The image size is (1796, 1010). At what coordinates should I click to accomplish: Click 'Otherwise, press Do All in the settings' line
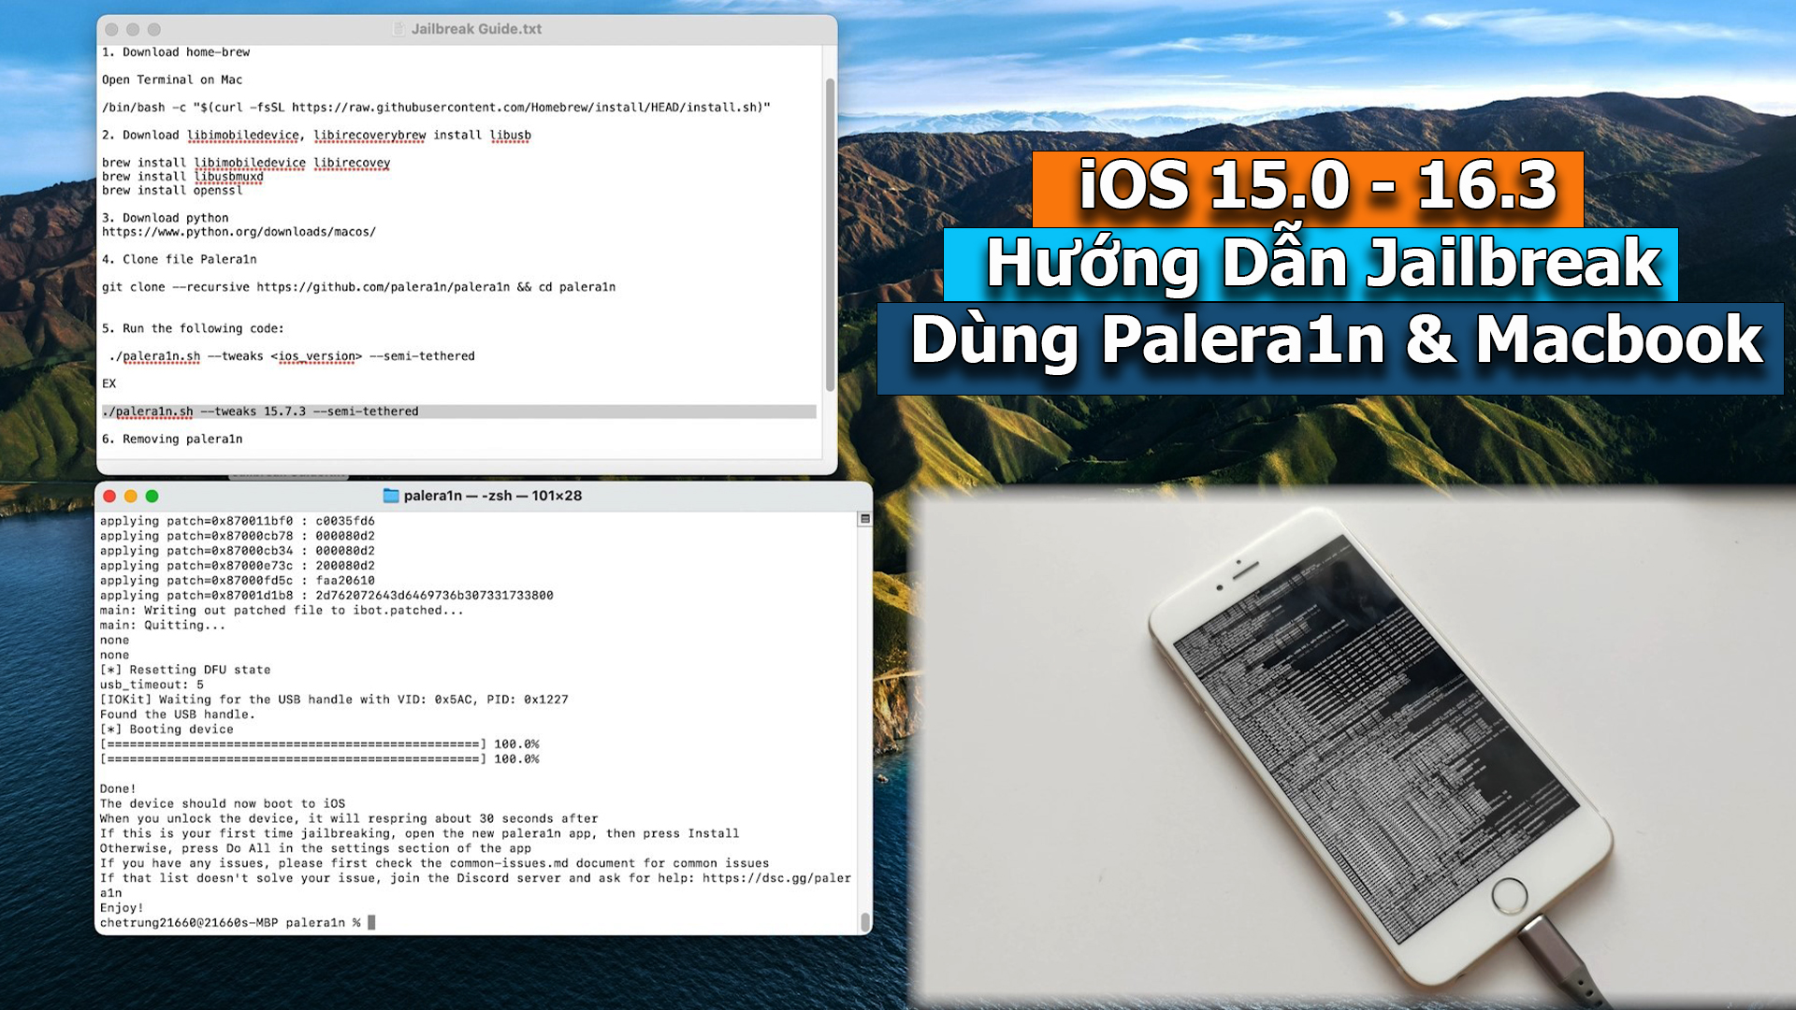click(315, 849)
